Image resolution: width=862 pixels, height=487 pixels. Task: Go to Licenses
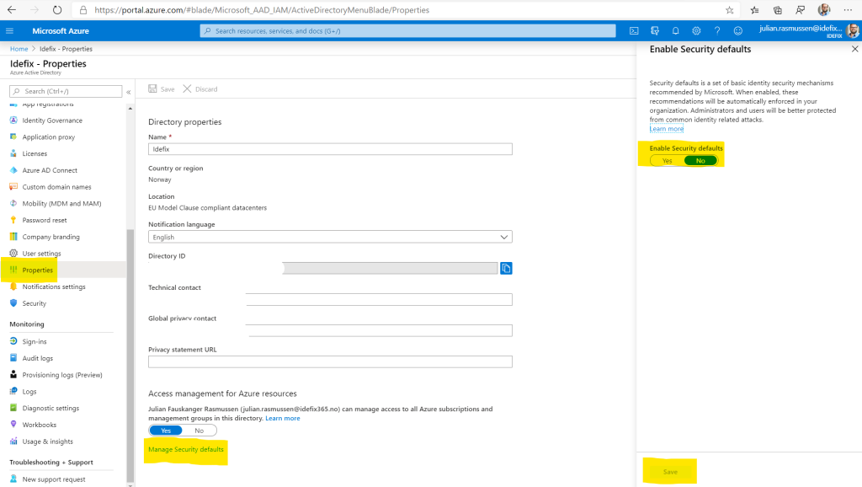(35, 153)
